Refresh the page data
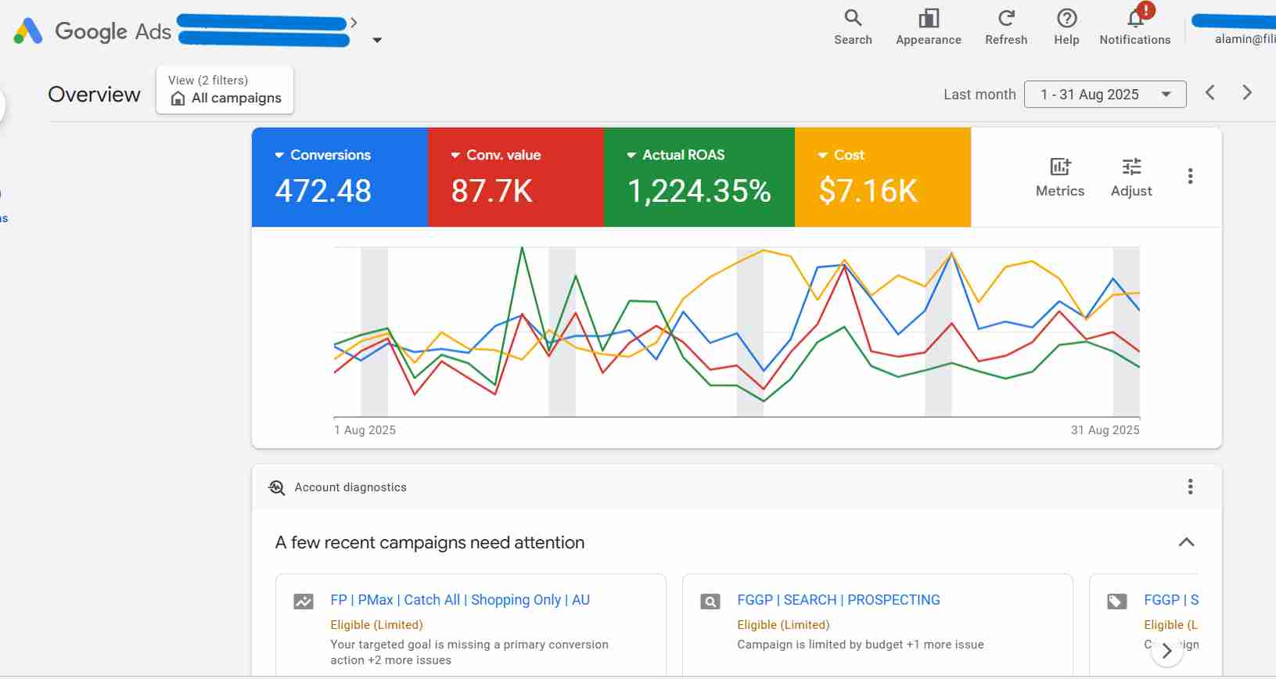The image size is (1276, 679). [x=1005, y=19]
